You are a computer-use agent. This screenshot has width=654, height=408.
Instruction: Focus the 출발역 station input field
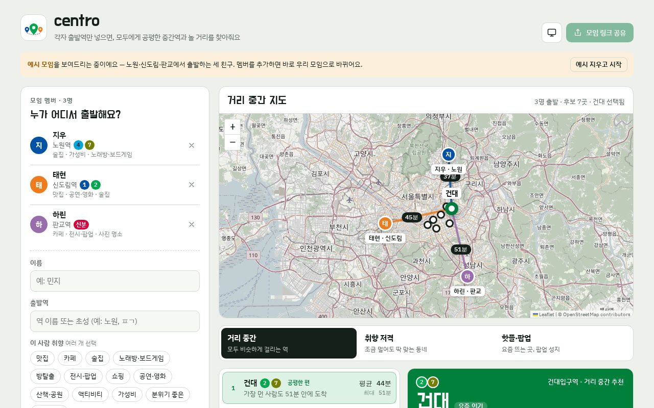click(115, 321)
